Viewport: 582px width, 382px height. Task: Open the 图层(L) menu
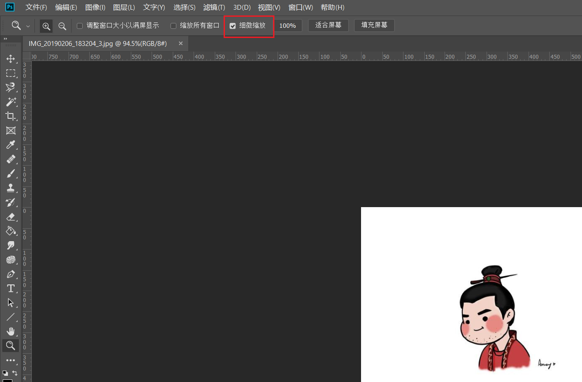click(124, 8)
